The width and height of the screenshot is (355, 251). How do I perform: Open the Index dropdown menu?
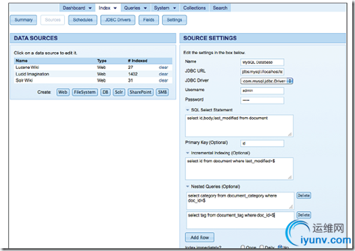tap(108, 8)
